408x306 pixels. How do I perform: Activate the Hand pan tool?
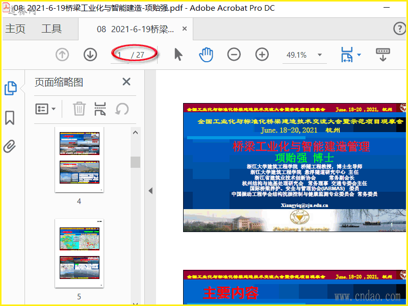(x=206, y=55)
